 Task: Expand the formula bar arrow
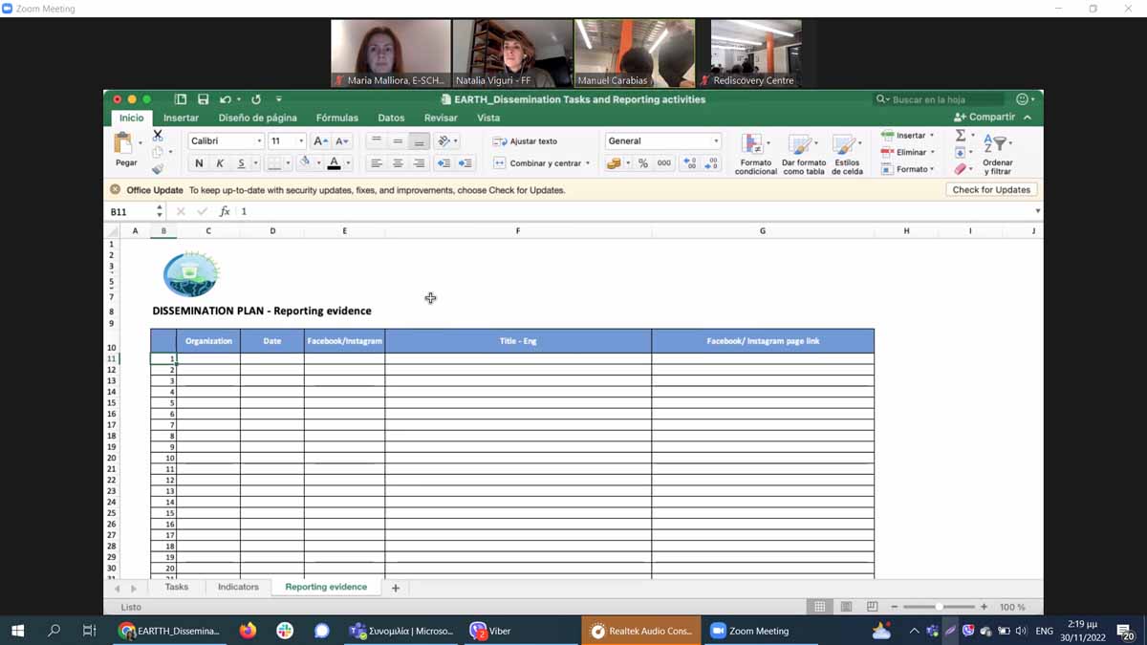(x=1037, y=211)
